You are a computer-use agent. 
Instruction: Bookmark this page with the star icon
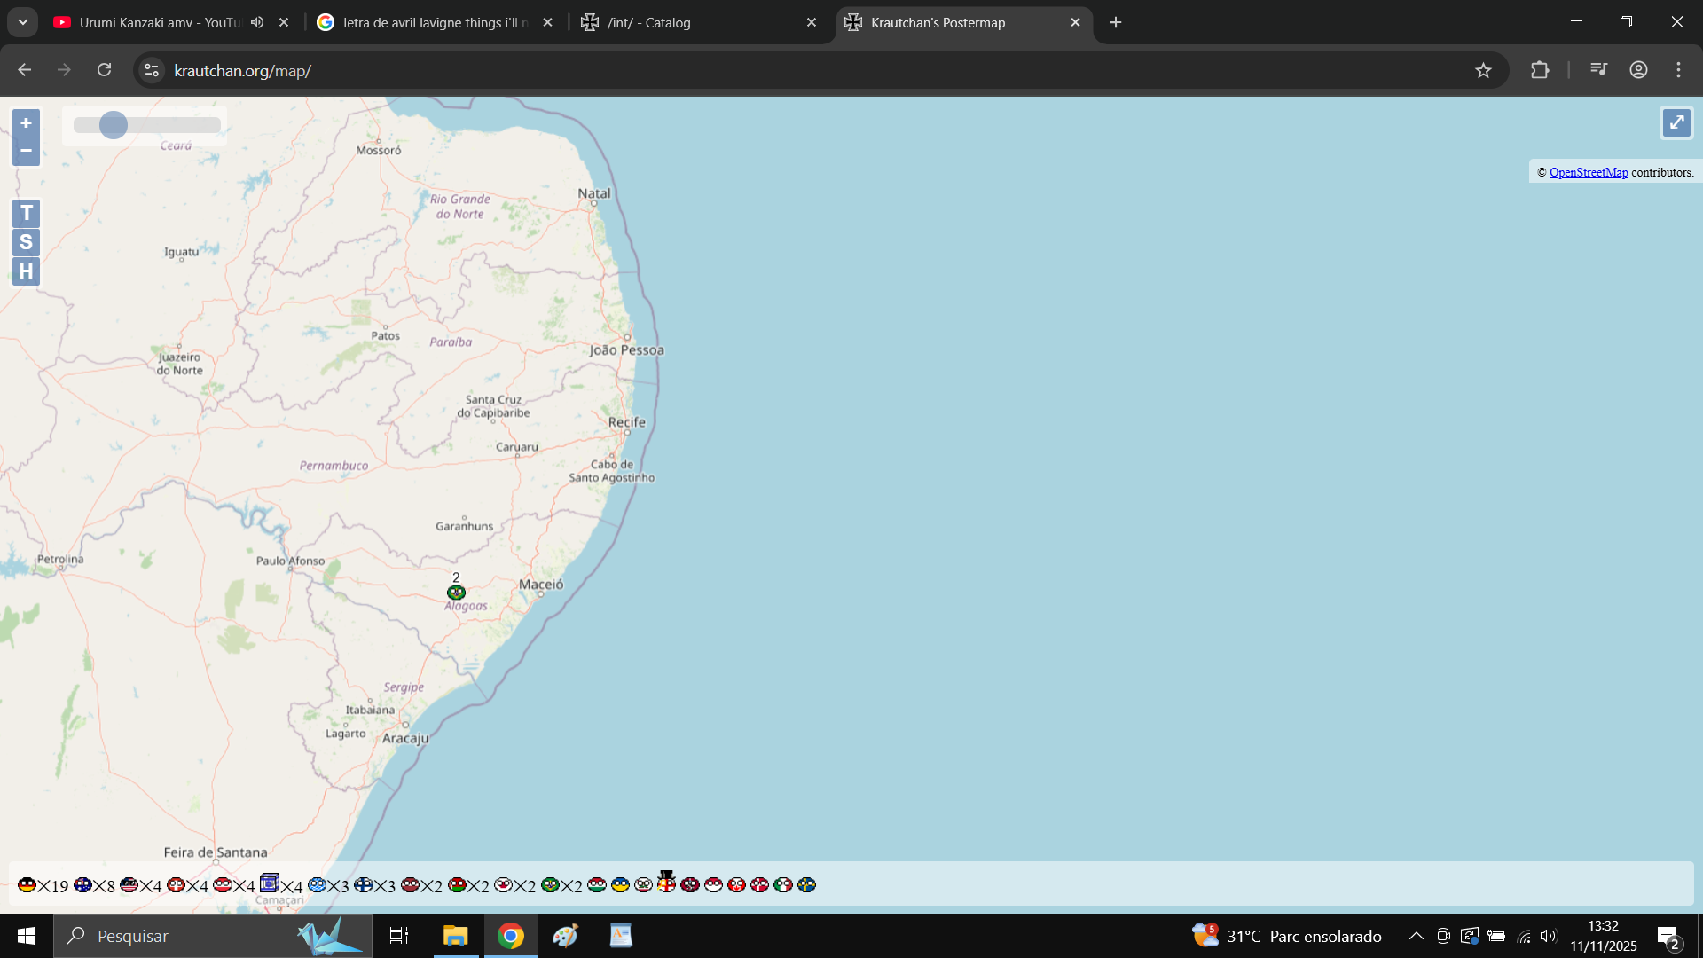(x=1483, y=70)
